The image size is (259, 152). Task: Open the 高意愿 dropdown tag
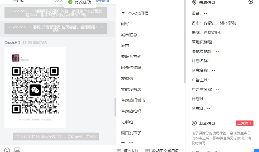click(x=245, y=123)
